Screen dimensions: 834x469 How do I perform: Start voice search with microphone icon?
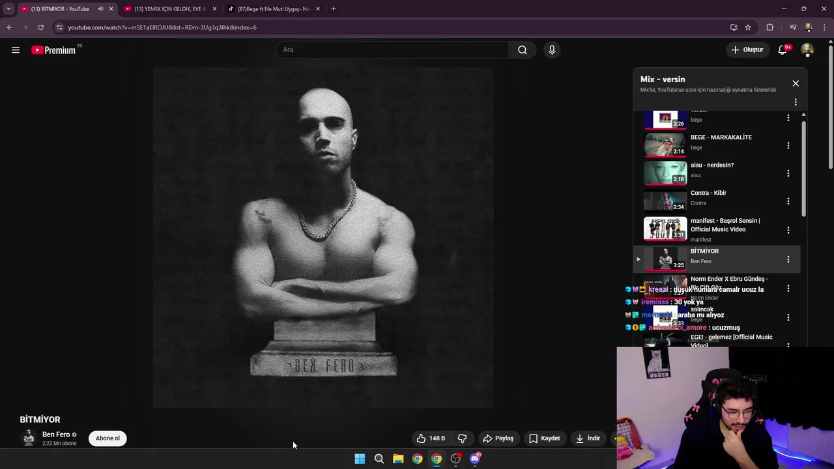(x=552, y=50)
